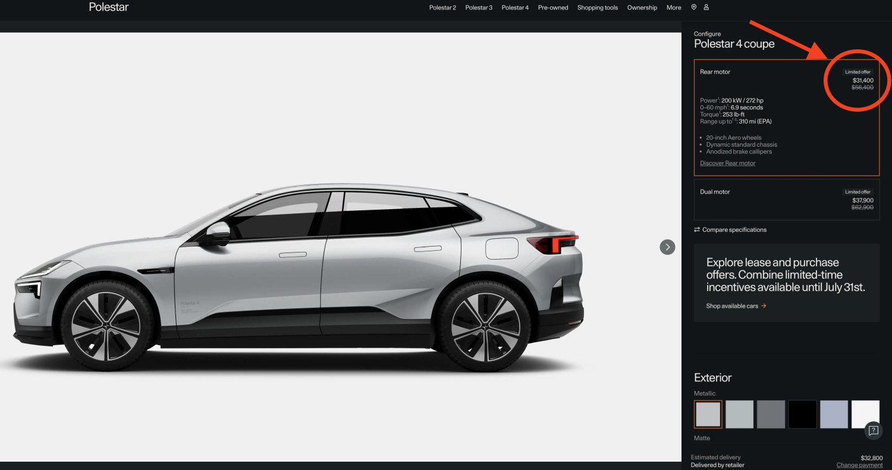
Task: Select the black exterior swatch
Action: coord(803,414)
